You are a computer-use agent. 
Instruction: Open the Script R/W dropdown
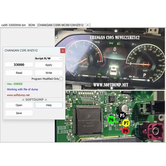click(x=49, y=58)
